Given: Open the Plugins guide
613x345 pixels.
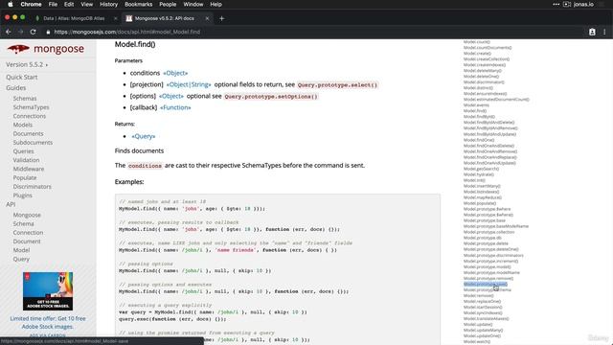Looking at the screenshot, I should click(23, 195).
